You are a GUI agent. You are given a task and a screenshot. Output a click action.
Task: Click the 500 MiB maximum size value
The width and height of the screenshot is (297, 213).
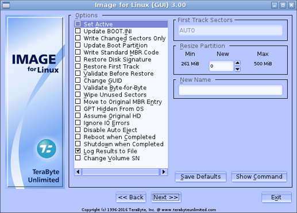[x=263, y=64]
